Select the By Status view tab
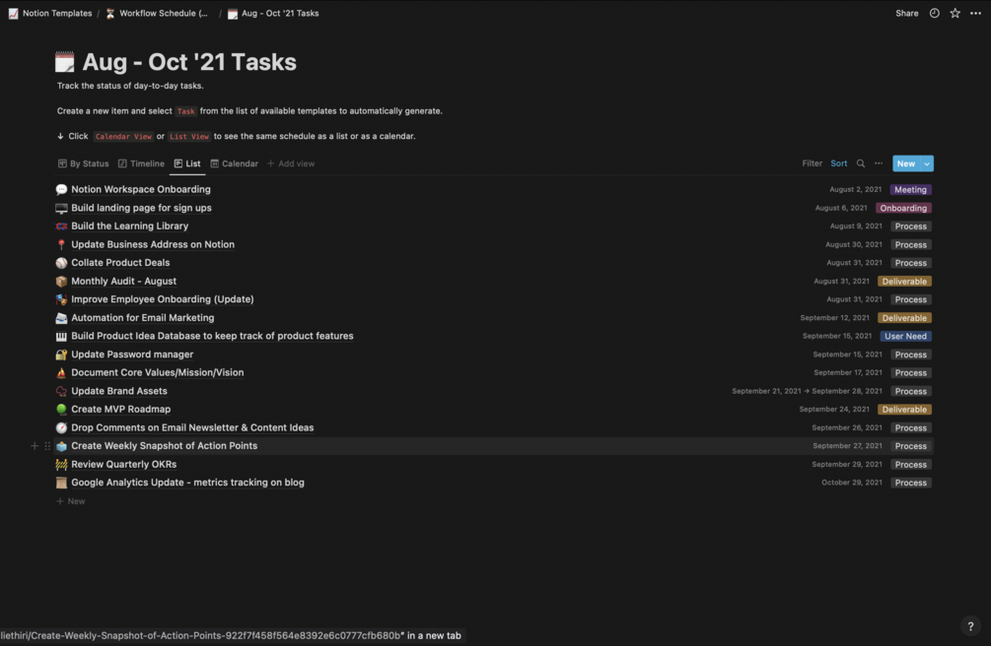Screen dimensions: 991x646 84,163
